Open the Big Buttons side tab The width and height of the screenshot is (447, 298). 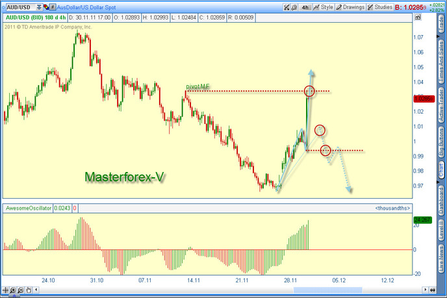(441, 142)
